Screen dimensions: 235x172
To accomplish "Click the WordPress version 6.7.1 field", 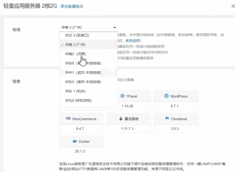I will coord(176,106).
